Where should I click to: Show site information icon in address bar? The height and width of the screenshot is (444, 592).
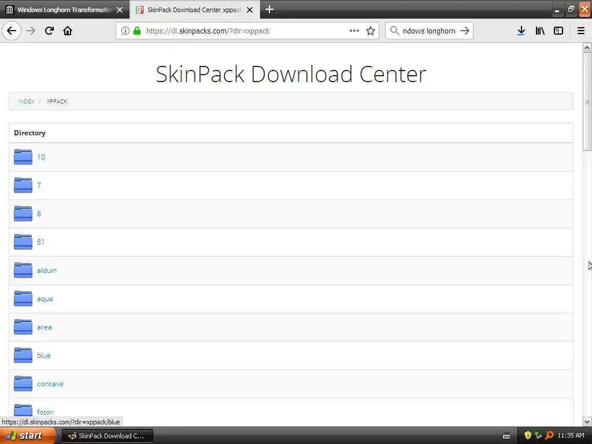(x=125, y=31)
